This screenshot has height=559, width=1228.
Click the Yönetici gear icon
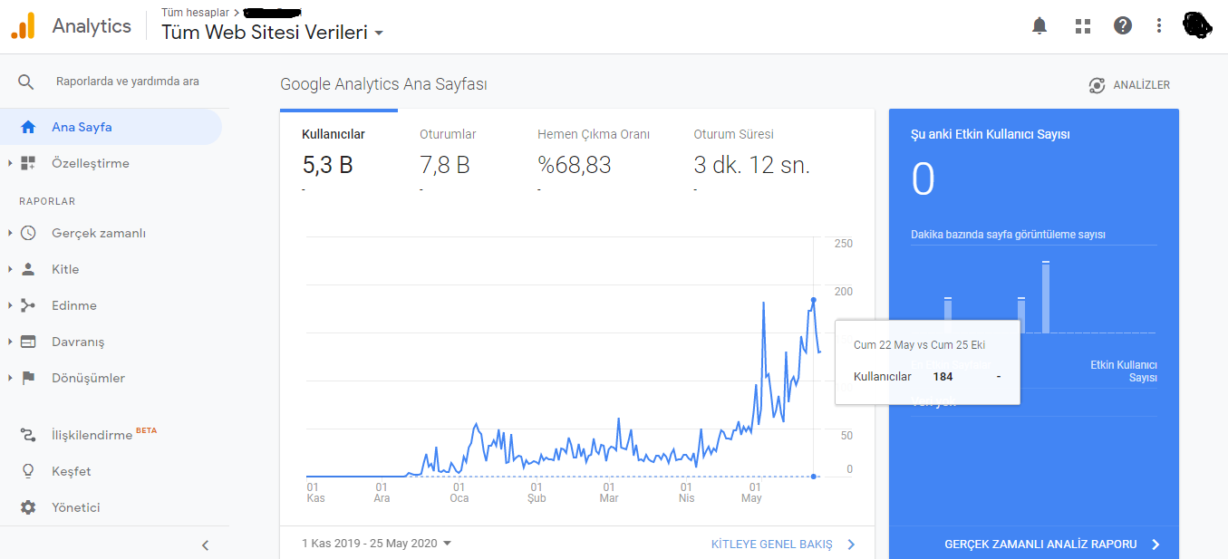click(x=28, y=507)
